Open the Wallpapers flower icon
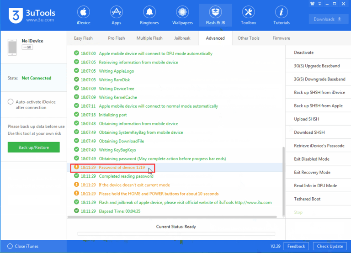This screenshot has width=351, height=253. (x=182, y=12)
